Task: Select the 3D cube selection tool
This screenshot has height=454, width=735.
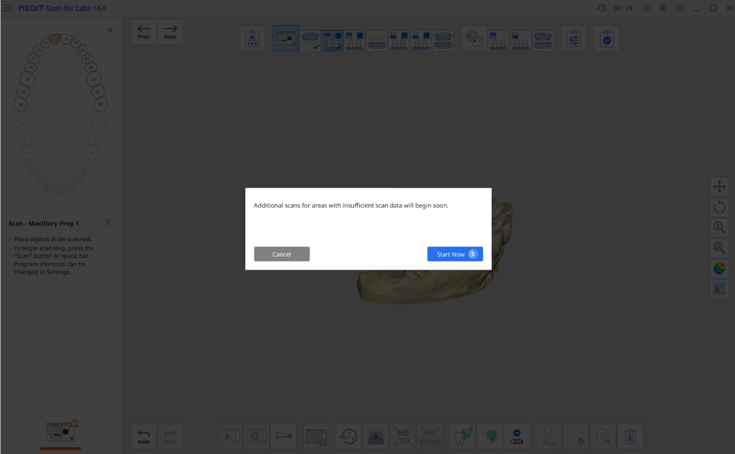Action: click(x=490, y=437)
